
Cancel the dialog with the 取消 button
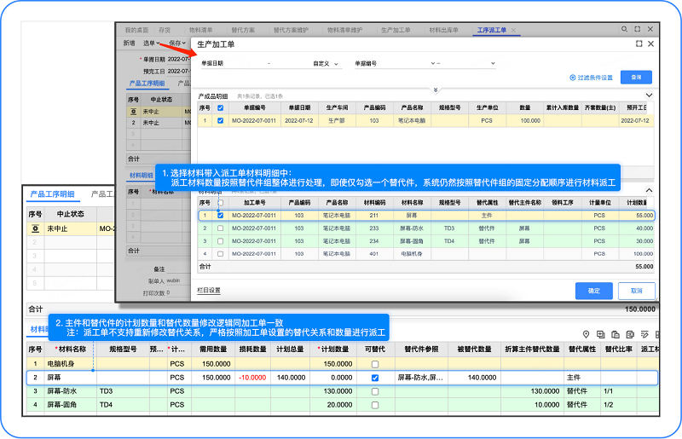(636, 291)
